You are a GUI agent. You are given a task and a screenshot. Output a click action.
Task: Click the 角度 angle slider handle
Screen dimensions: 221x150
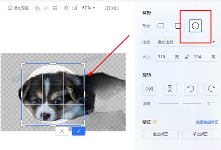coord(180,104)
